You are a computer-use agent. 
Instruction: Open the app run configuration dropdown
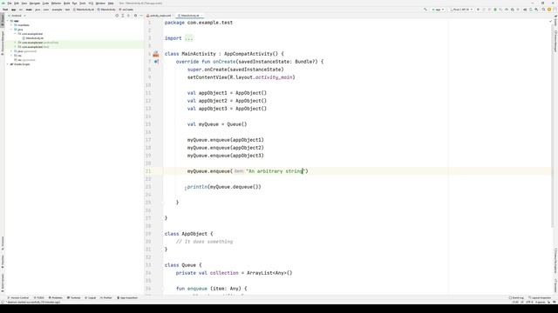coord(438,10)
